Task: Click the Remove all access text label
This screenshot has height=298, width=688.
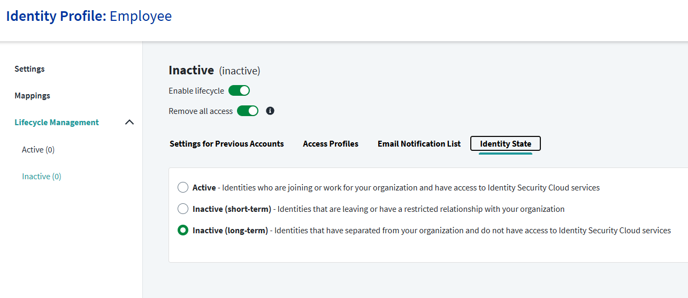Action: click(201, 111)
